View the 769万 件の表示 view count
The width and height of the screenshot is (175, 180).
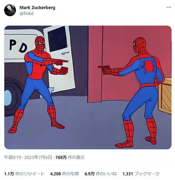(70, 157)
